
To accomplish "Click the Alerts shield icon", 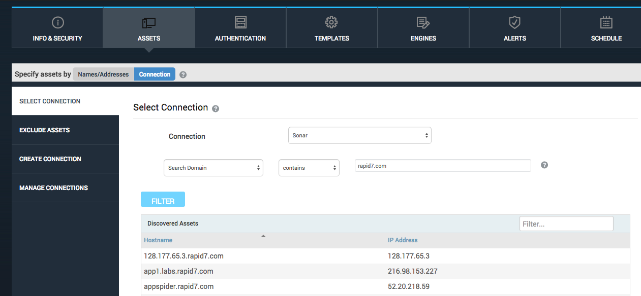I will pos(514,22).
